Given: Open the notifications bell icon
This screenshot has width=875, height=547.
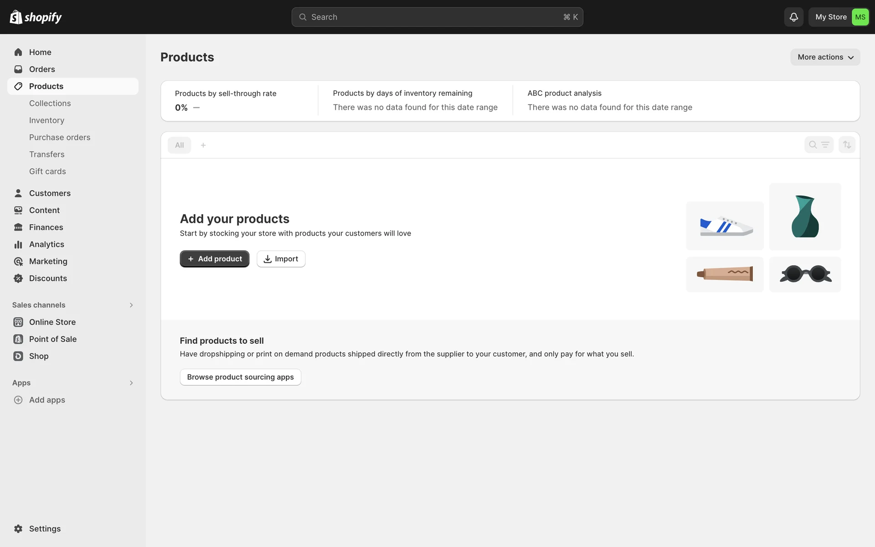Looking at the screenshot, I should coord(793,17).
